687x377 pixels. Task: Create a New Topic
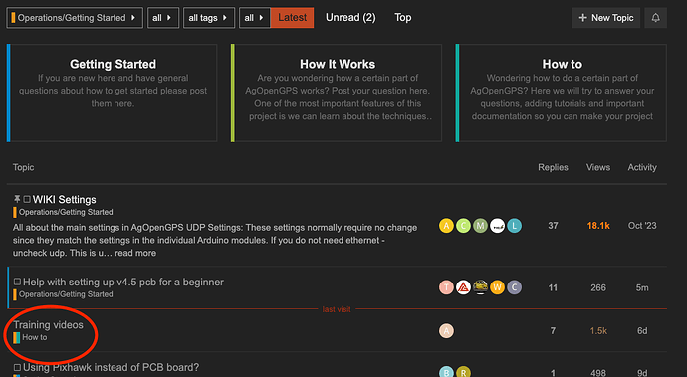606,18
